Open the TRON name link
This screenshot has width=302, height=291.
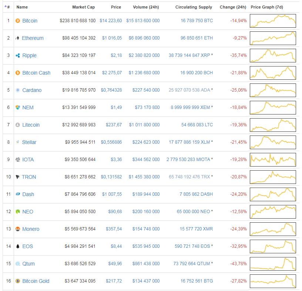pos(29,177)
